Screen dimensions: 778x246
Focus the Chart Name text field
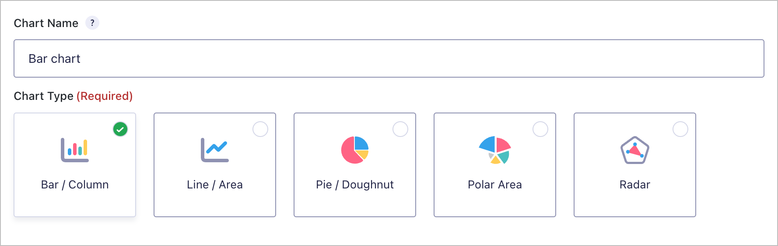click(389, 58)
